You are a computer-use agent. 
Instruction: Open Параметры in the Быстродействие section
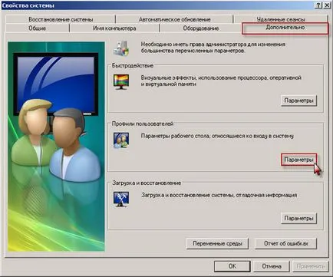(x=298, y=101)
